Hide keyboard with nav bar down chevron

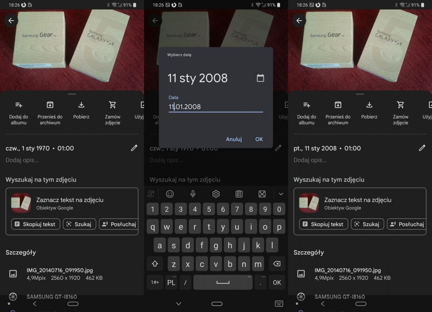178,304
